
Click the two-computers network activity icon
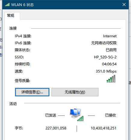click(x=75, y=113)
